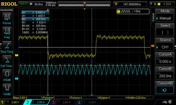Click the cursor A marker atop the grid

48,10
